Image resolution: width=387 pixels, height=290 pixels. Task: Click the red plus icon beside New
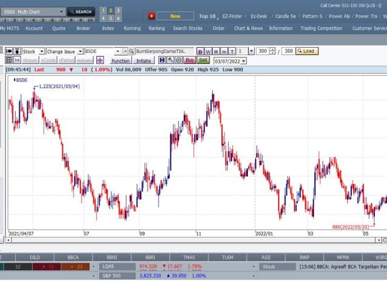pos(151,16)
